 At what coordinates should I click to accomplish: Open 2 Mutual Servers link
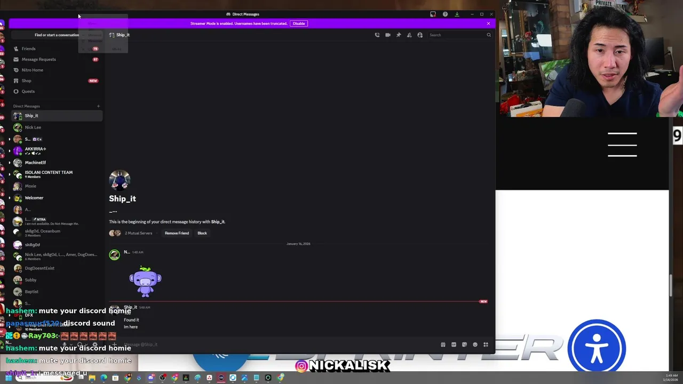138,233
